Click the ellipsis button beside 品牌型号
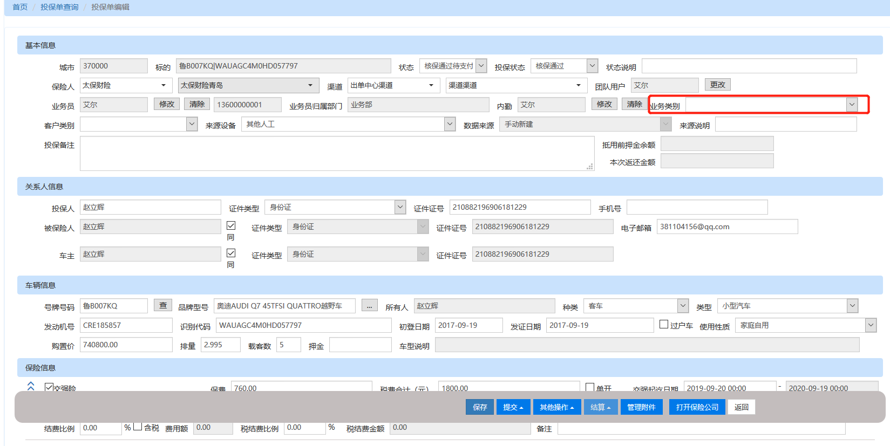The height and width of the screenshot is (446, 890). 369,306
